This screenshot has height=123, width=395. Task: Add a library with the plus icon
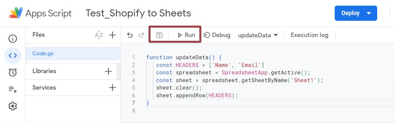click(108, 71)
